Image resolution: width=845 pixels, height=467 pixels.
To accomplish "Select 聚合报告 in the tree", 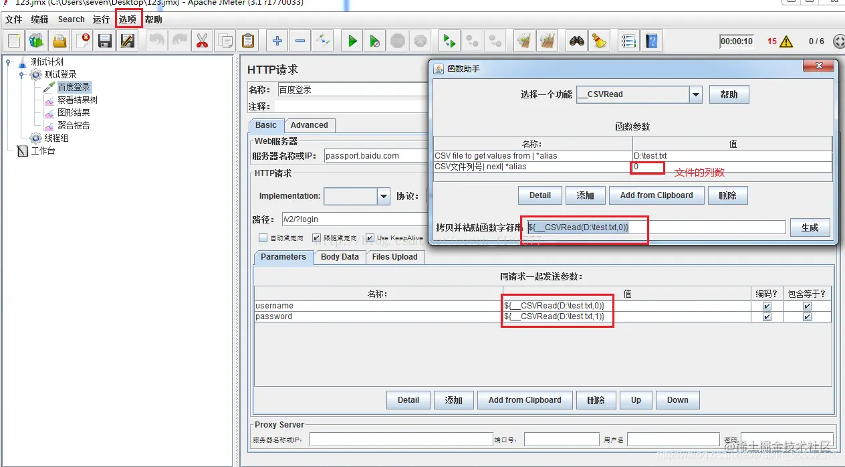I will click(x=74, y=125).
